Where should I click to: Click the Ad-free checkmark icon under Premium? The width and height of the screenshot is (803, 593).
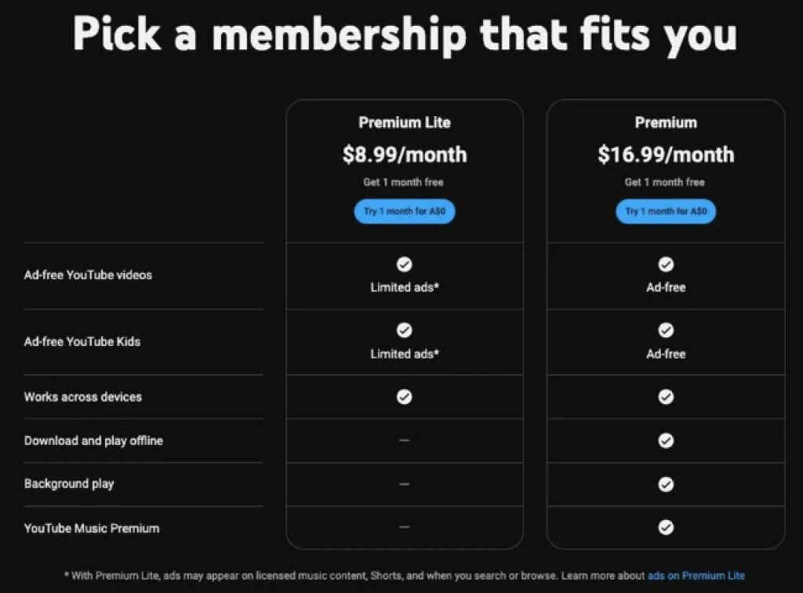pos(666,264)
